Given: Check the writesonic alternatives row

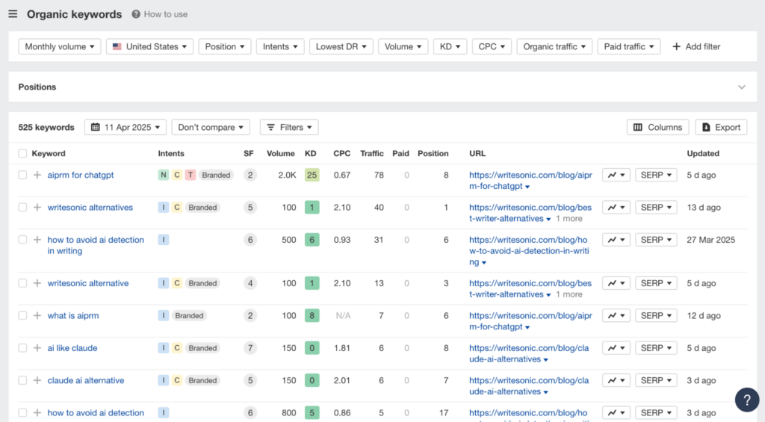Looking at the screenshot, I should (22, 208).
